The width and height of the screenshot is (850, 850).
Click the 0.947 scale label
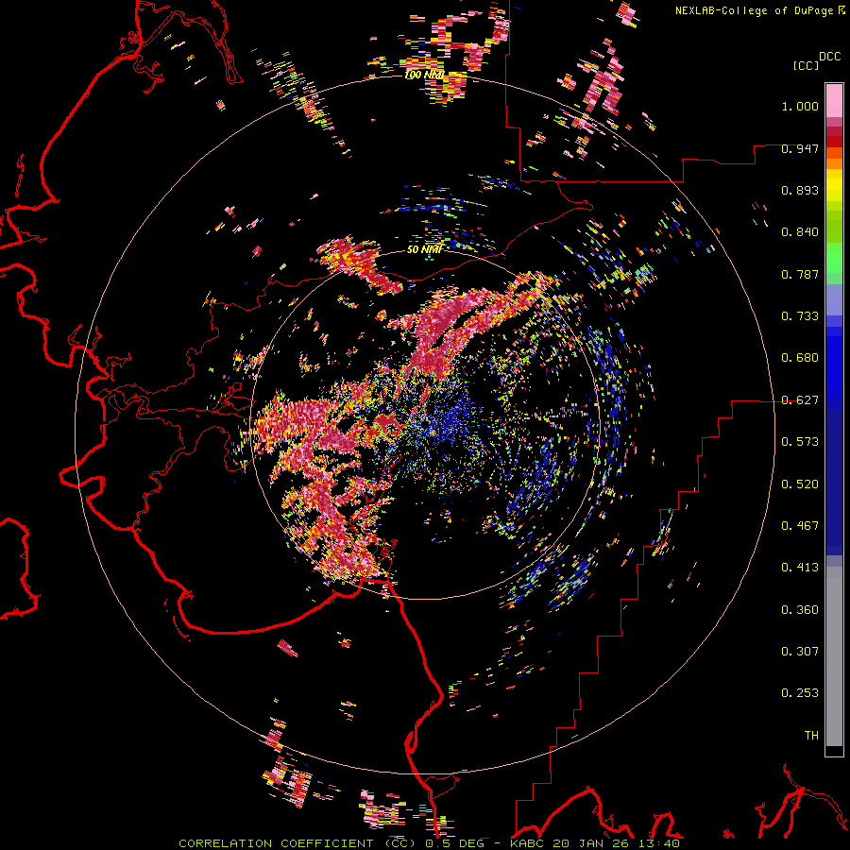coord(800,148)
